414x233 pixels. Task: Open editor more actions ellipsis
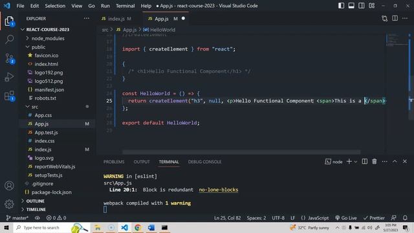point(405,18)
